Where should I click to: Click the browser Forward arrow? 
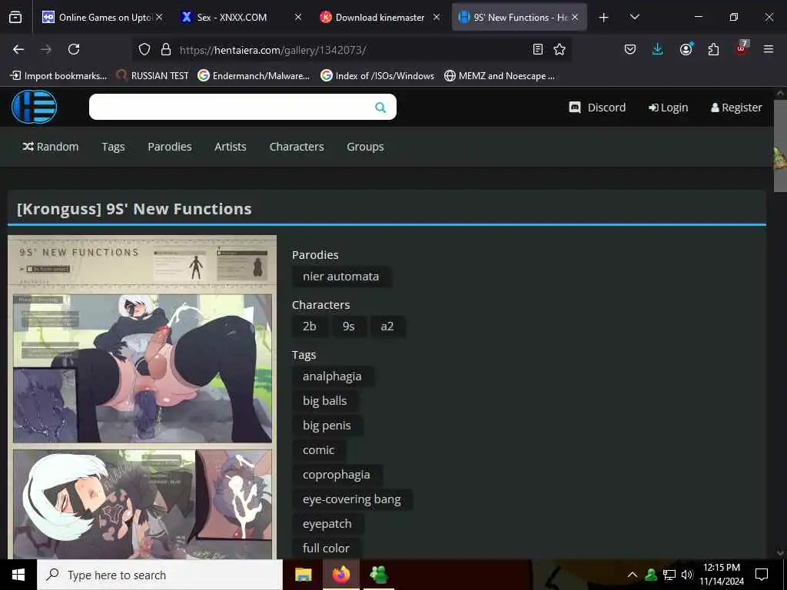point(45,49)
